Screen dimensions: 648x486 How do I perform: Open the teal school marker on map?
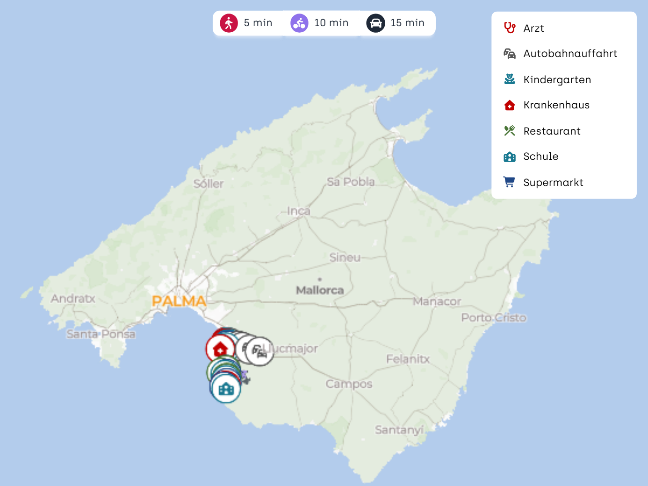tap(226, 389)
